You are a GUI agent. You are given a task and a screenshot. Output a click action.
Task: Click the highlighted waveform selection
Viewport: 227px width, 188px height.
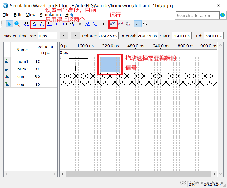point(110,65)
